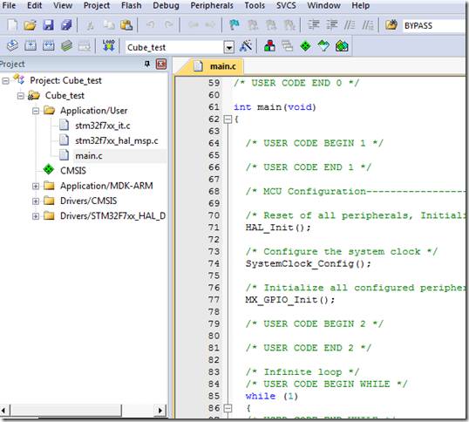This screenshot has width=469, height=422.
Task: Click the Cube_test target name box
Action: coord(174,48)
